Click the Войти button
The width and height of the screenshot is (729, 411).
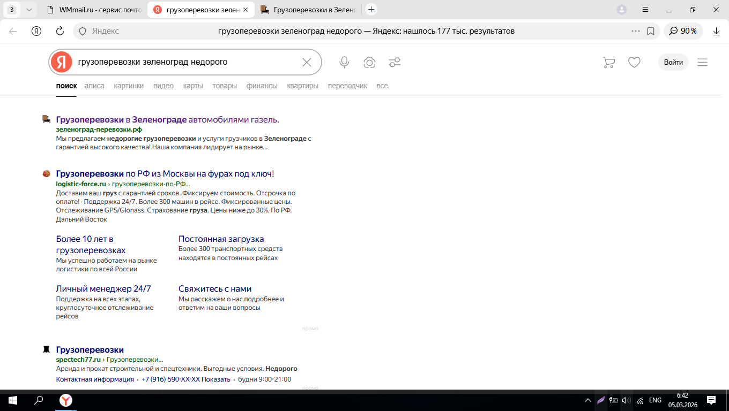[673, 62]
